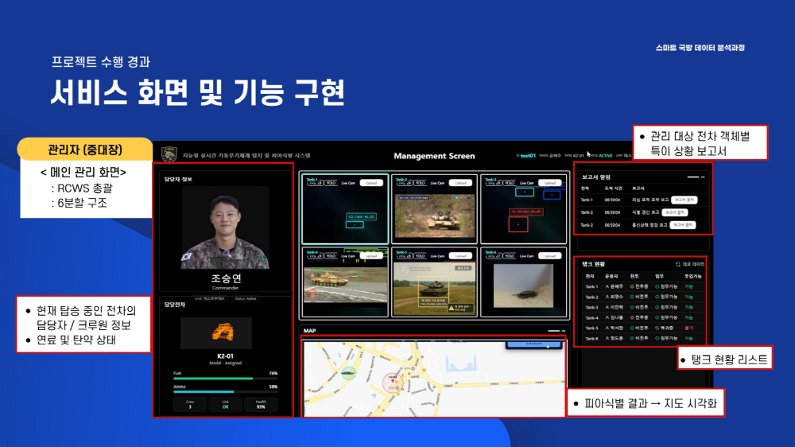Select Live Cam on Tank-5 feed

[x=437, y=256]
